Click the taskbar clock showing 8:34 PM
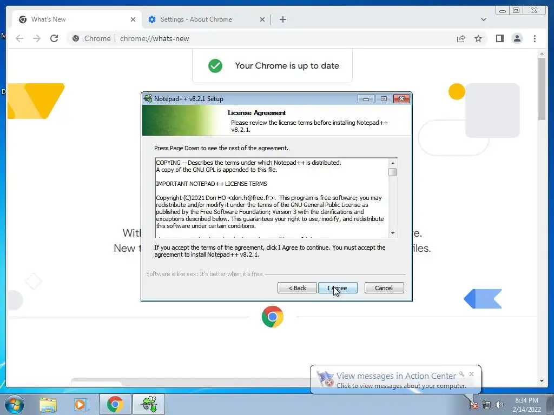This screenshot has width=554, height=415. [x=526, y=405]
